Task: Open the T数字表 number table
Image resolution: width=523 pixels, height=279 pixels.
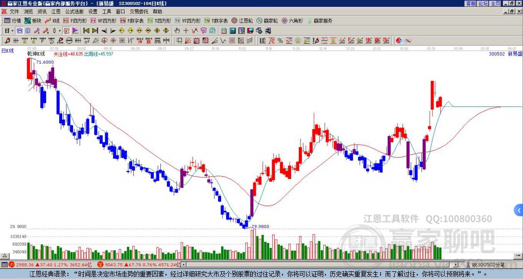Action: 216,20
